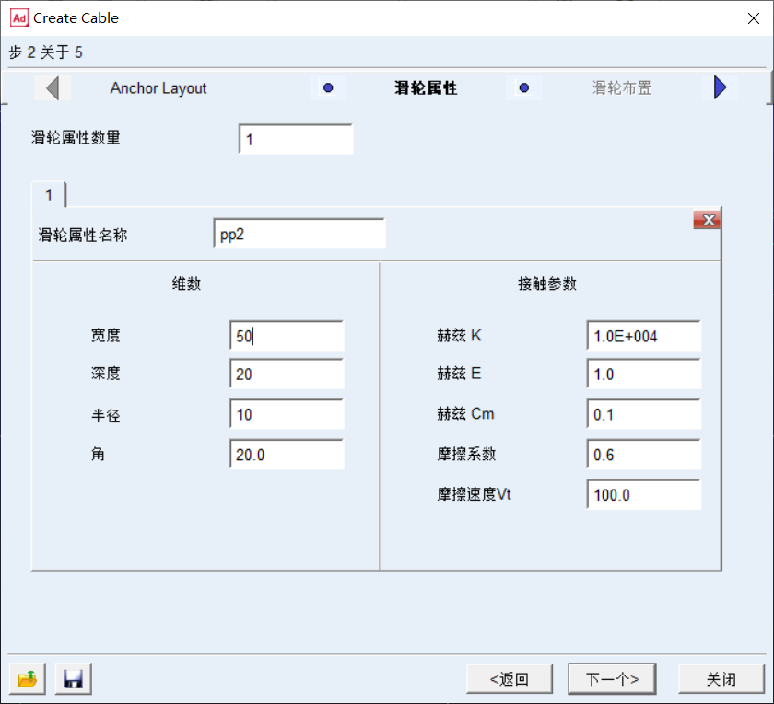
Task: Click the 下一个> next button
Action: tap(612, 679)
